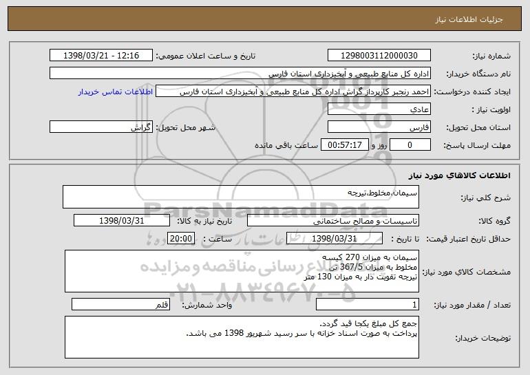
Task: Click the remaining time field 00:57:17
Action: tap(344, 145)
